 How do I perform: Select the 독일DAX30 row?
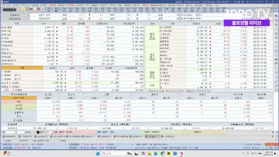(x=216, y=62)
